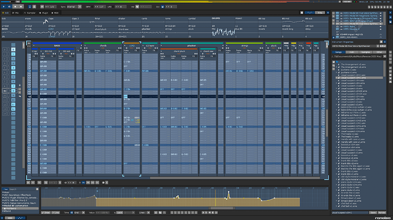Click the keyboard octave icon beside Oct
Image resolution: width=393 pixels, height=220 pixels.
click(x=163, y=7)
